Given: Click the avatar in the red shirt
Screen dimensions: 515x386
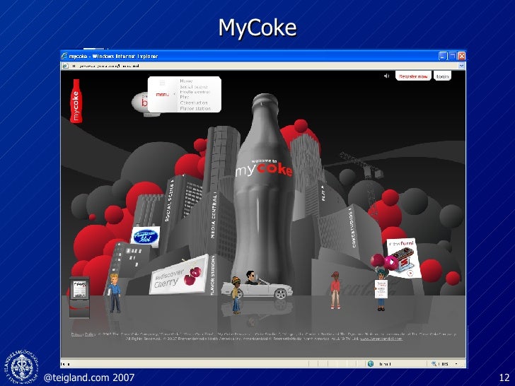Looking at the screenshot, I should pos(335,290).
